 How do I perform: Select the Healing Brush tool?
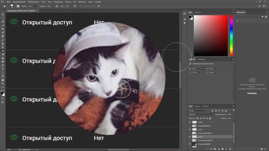click(3, 36)
